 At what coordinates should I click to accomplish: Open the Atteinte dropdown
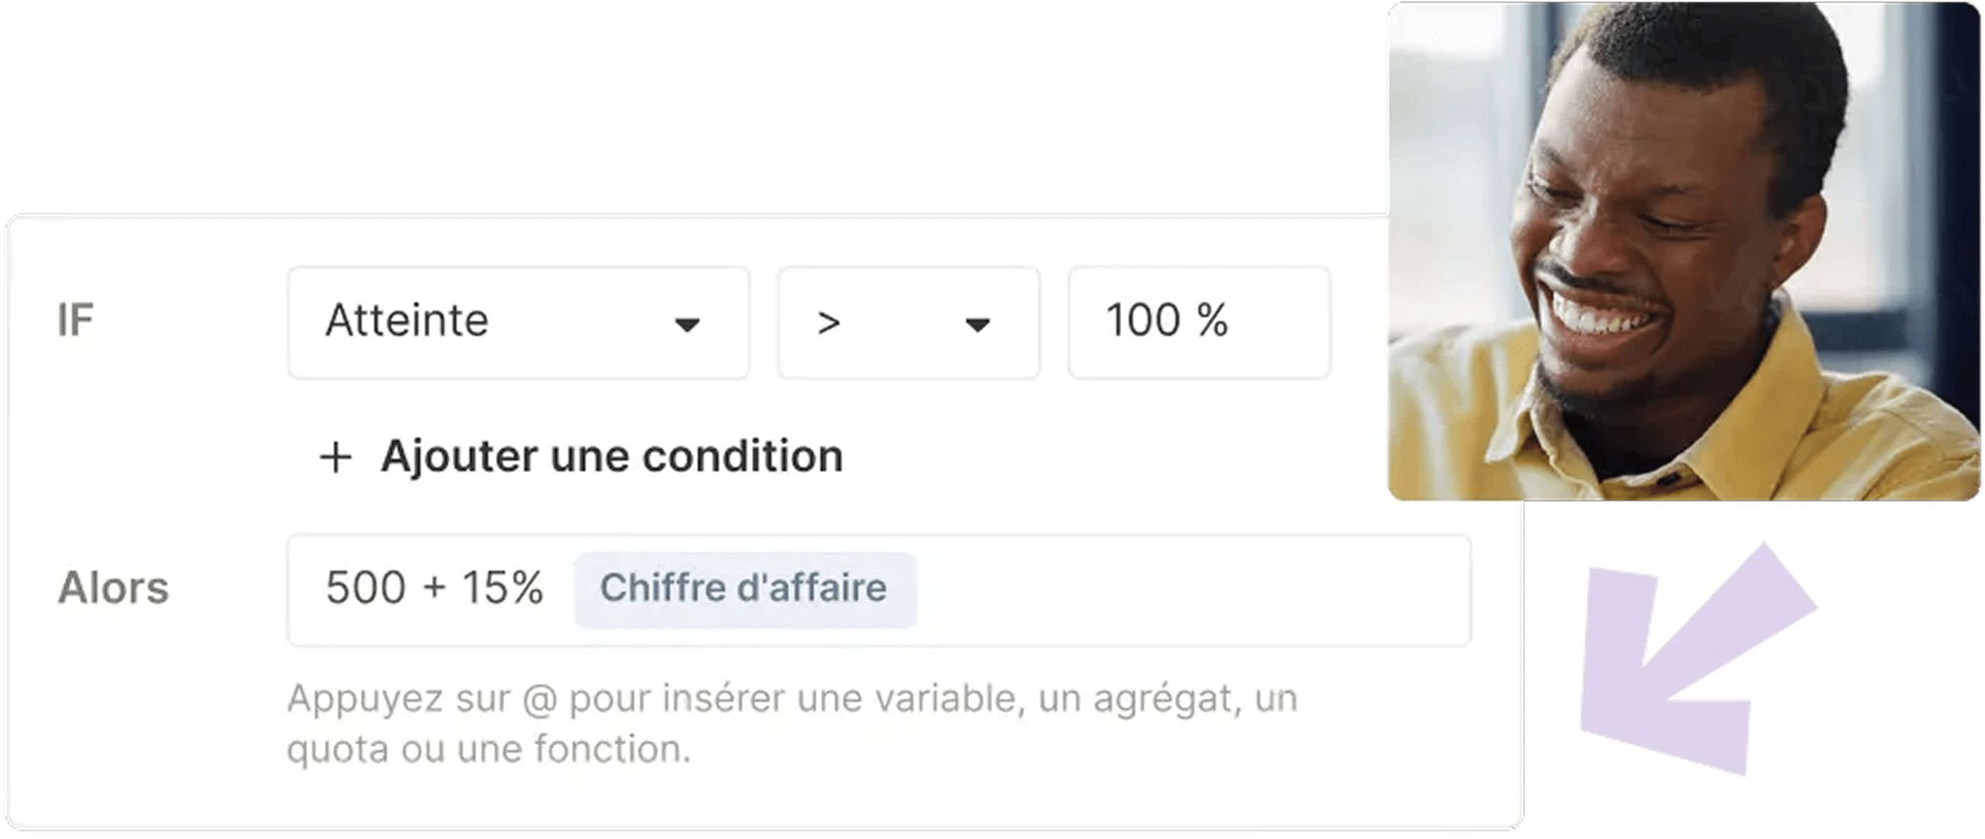519,322
